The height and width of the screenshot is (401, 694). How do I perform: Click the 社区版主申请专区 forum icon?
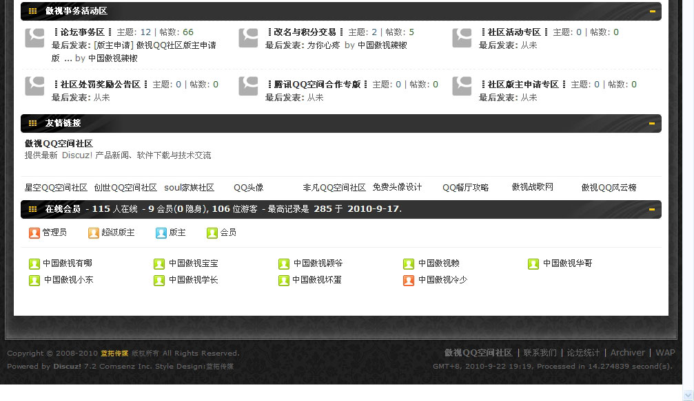pyautogui.click(x=462, y=86)
